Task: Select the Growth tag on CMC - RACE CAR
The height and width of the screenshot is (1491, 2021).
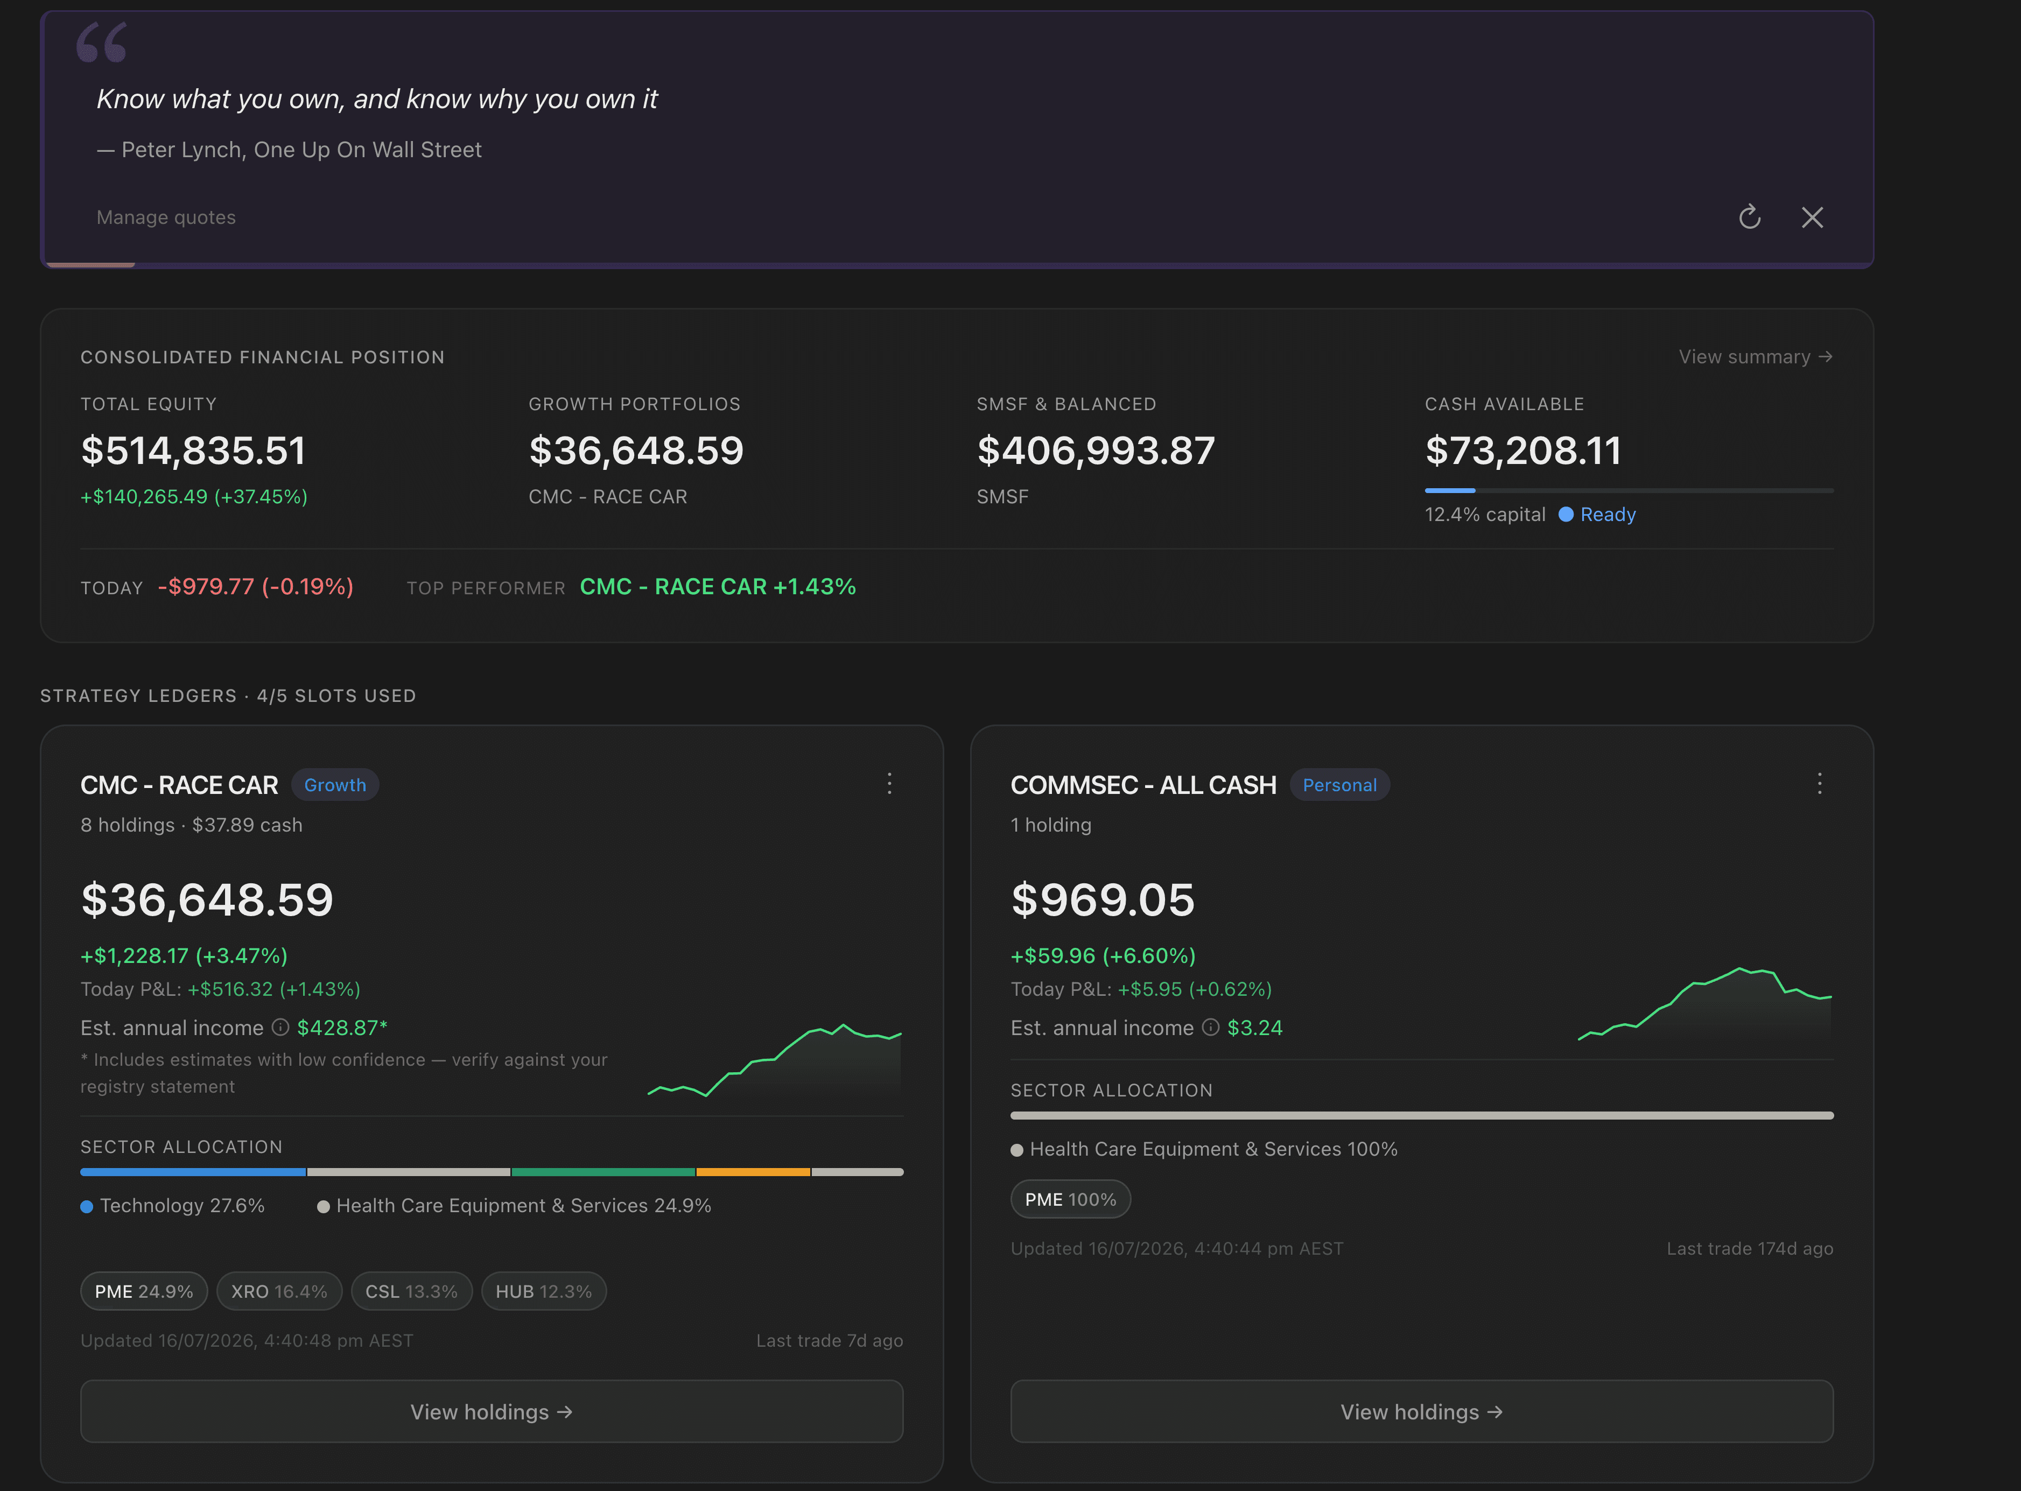Action: [x=335, y=785]
